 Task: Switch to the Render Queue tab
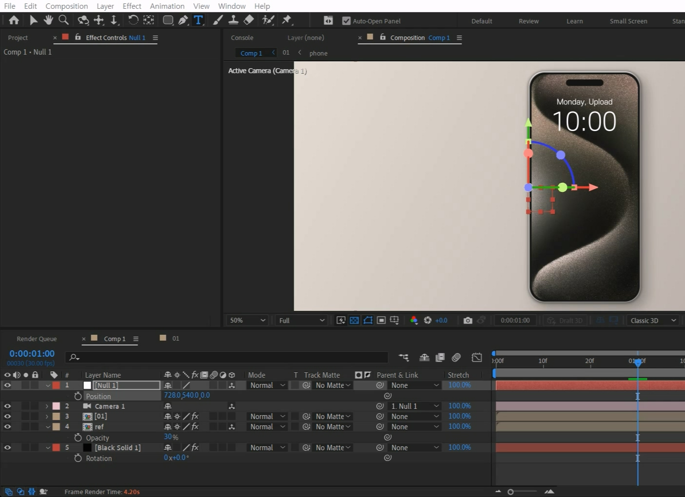(x=37, y=339)
